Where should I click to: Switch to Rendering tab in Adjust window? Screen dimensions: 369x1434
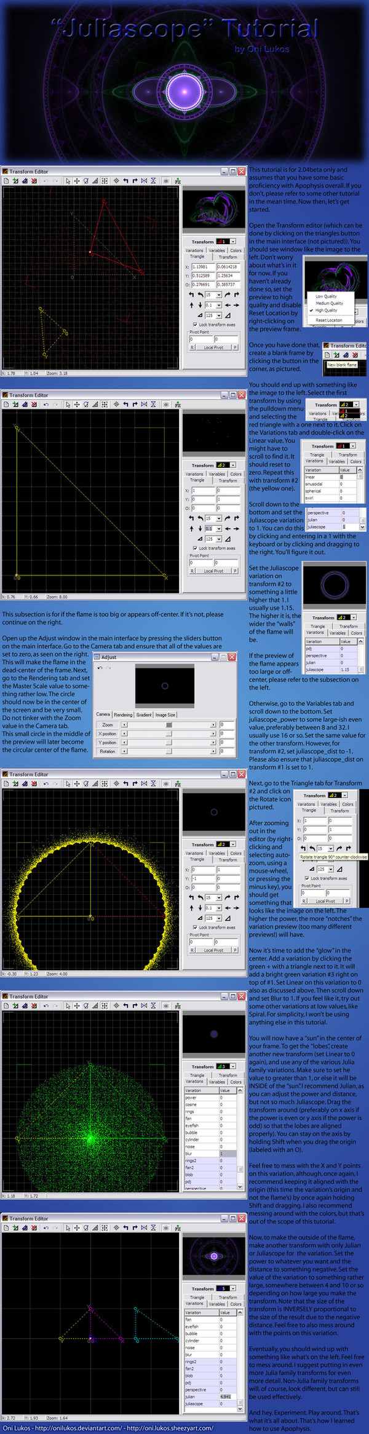tap(123, 715)
